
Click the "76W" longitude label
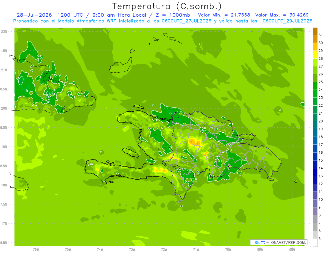[x=36, y=249]
